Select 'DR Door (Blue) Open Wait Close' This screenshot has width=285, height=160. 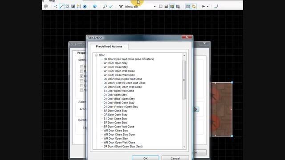click(123, 79)
